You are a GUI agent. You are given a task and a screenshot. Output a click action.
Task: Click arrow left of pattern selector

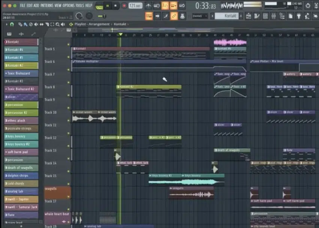[212, 16]
